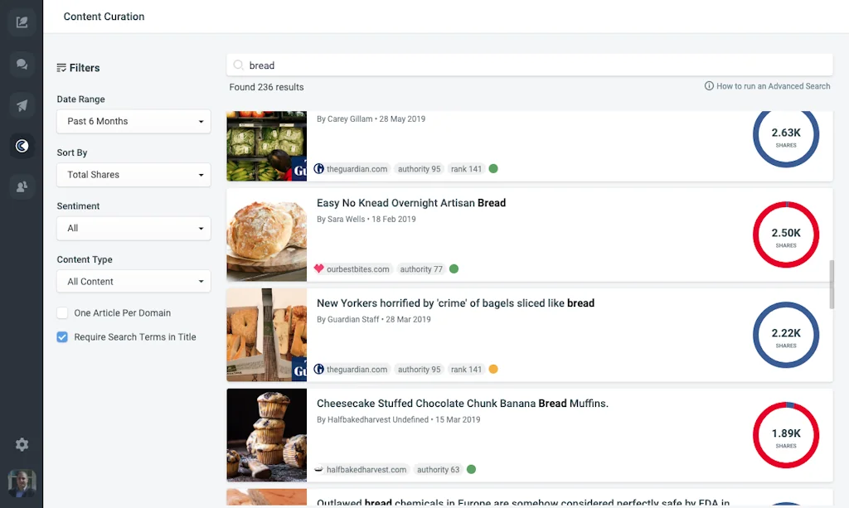Open the How to run an Advanced Search link
Viewport: 849px width, 508px height.
pos(771,85)
